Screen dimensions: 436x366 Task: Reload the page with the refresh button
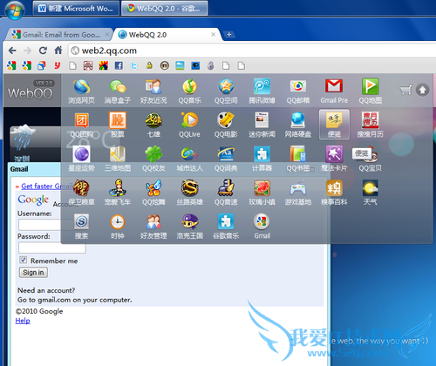(x=43, y=51)
